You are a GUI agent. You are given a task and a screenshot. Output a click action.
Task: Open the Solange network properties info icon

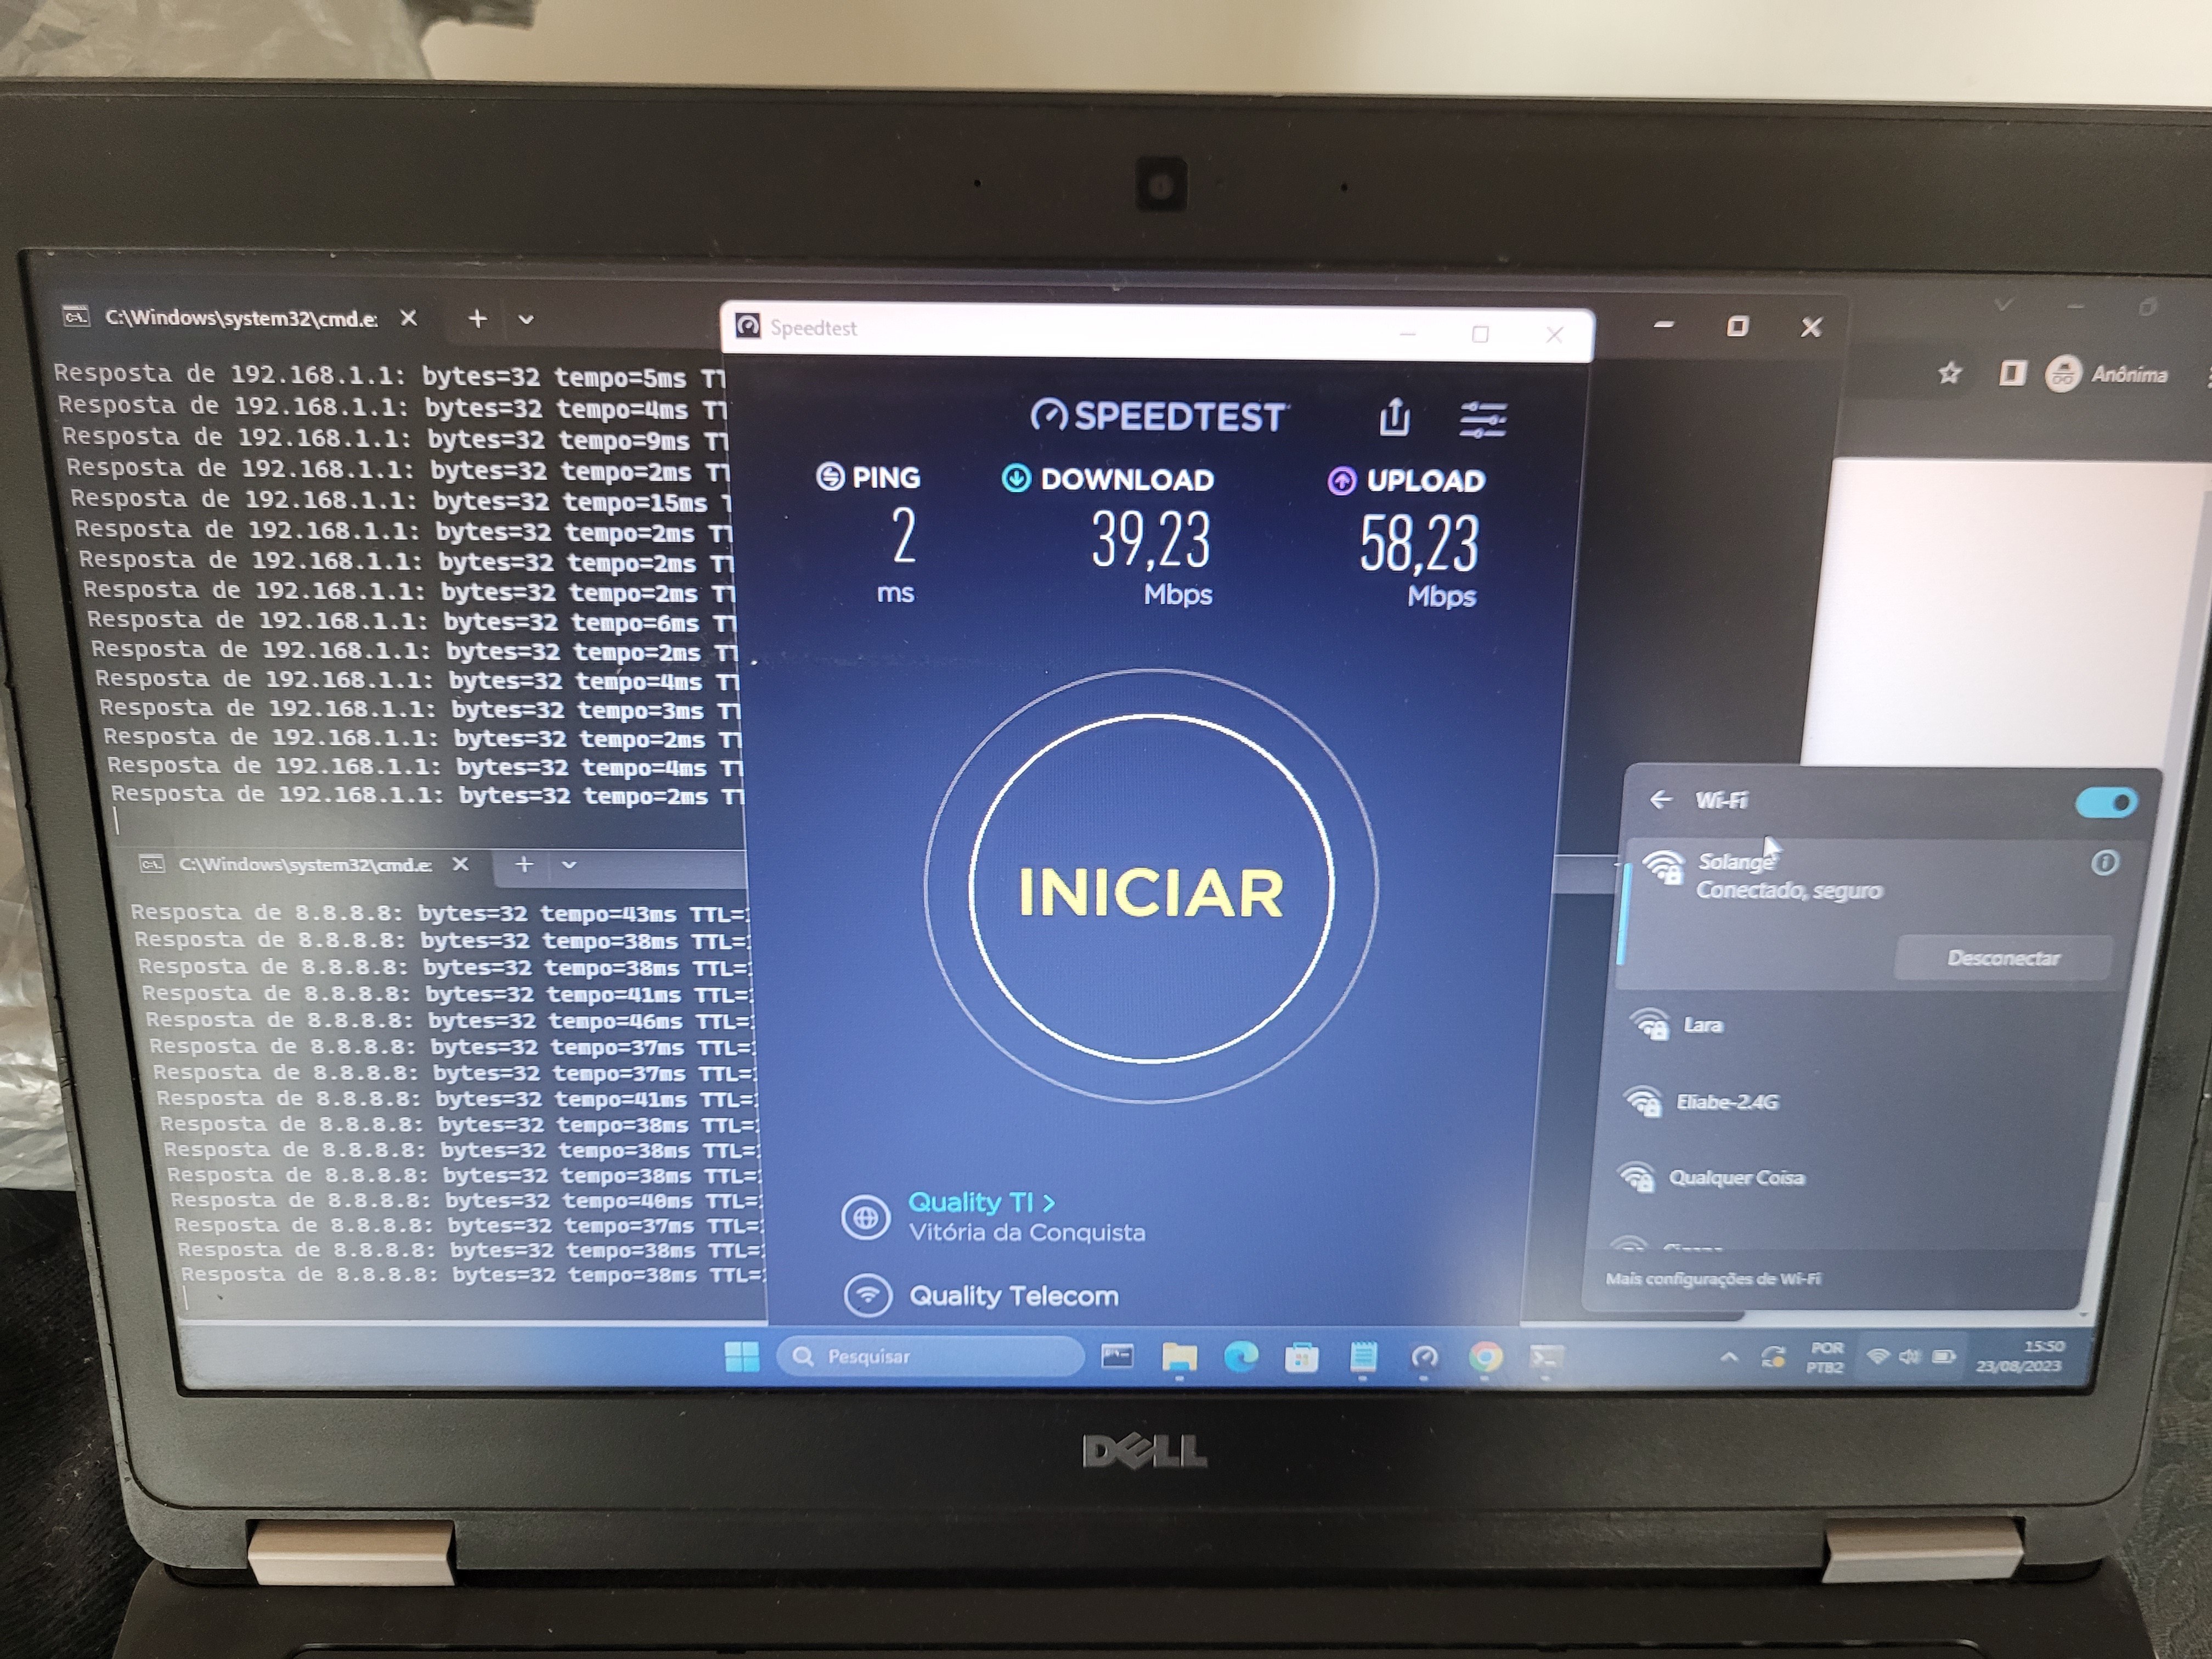click(x=2104, y=863)
